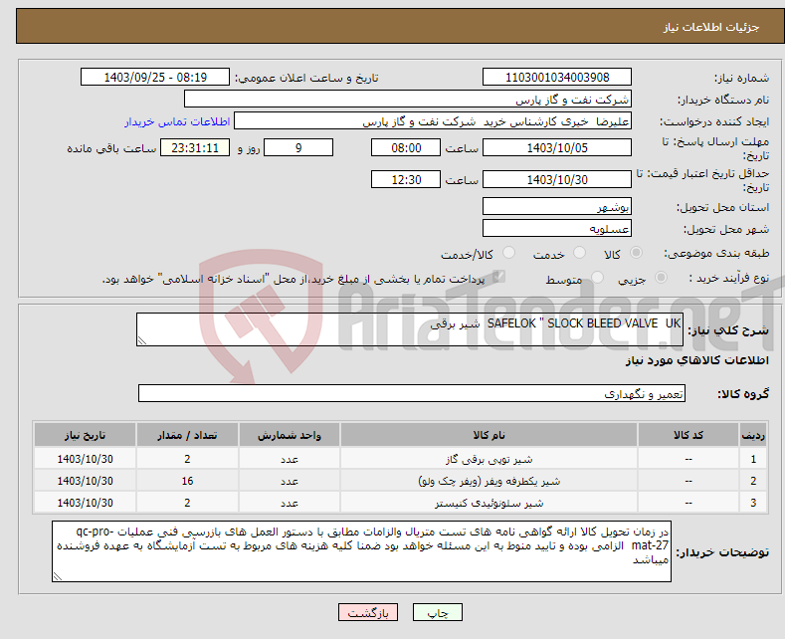Click the طبقه بندی موضوعی label
Viewport: 785px width, 639px height.
(x=716, y=254)
